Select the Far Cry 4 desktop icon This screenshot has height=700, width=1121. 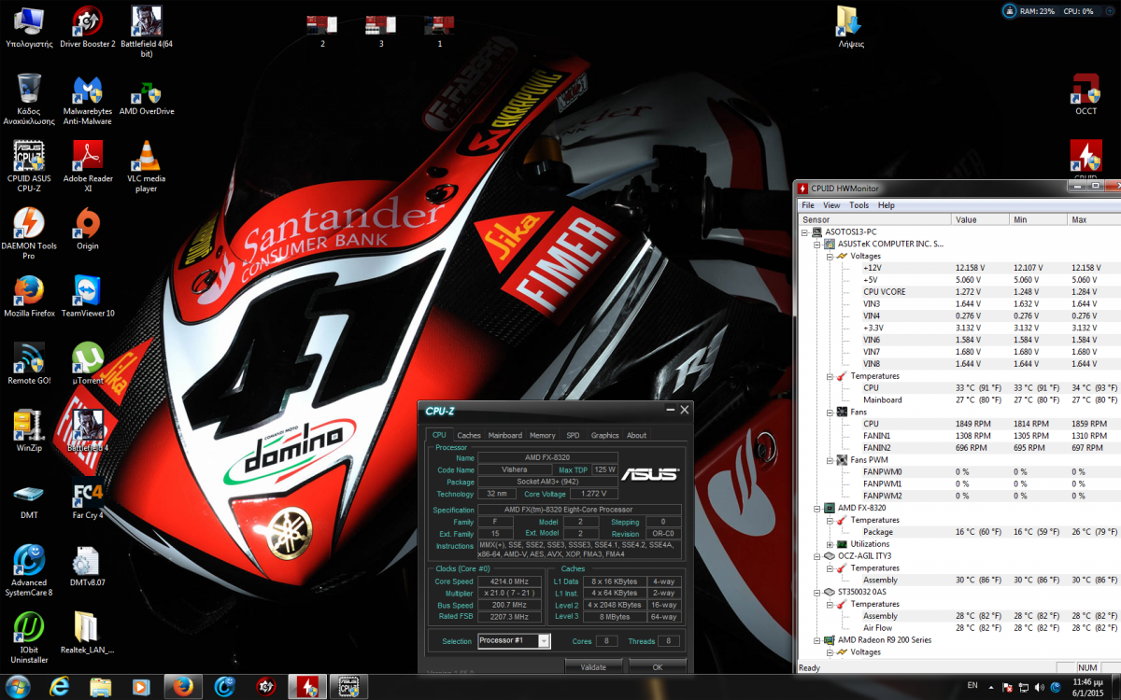88,497
